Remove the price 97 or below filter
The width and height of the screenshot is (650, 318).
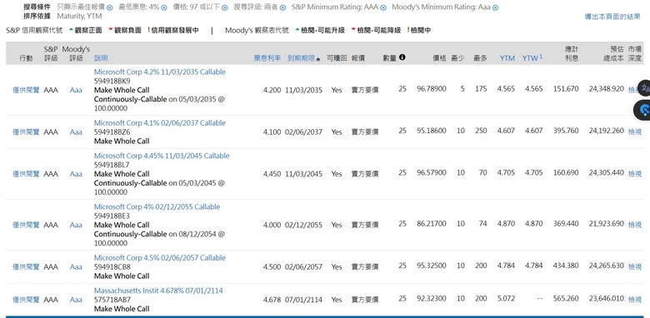click(225, 7)
